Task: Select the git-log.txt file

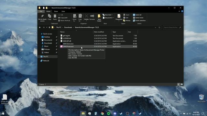Action: point(98,36)
